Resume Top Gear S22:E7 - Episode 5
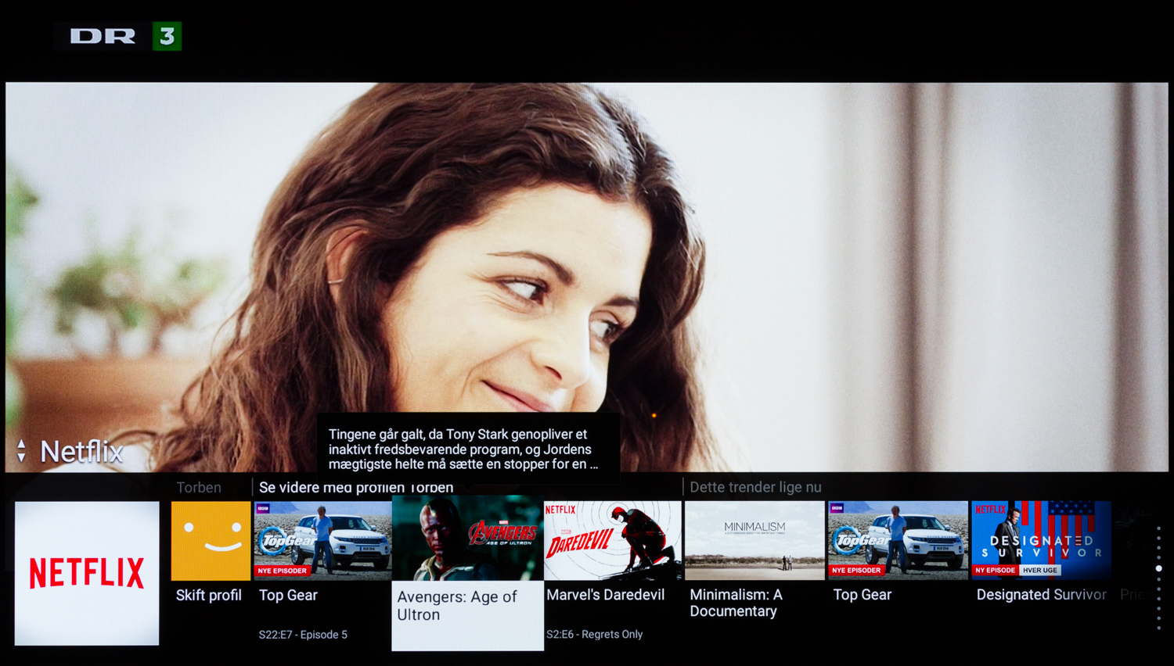Image resolution: width=1174 pixels, height=666 pixels. click(322, 540)
